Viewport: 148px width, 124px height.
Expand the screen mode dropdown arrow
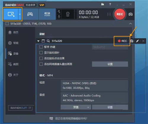tap(20, 14)
